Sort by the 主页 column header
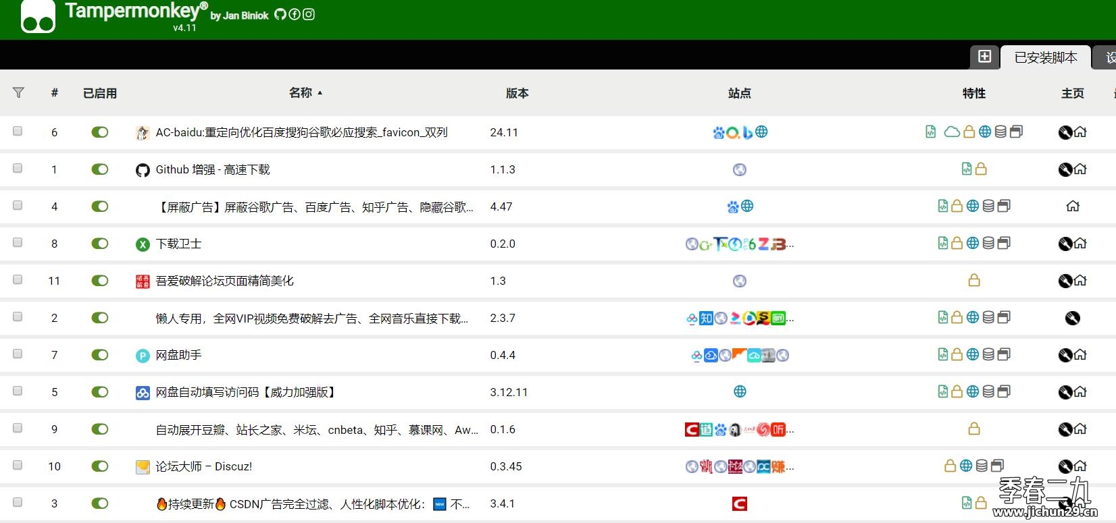The image size is (1116, 523). (x=1073, y=93)
